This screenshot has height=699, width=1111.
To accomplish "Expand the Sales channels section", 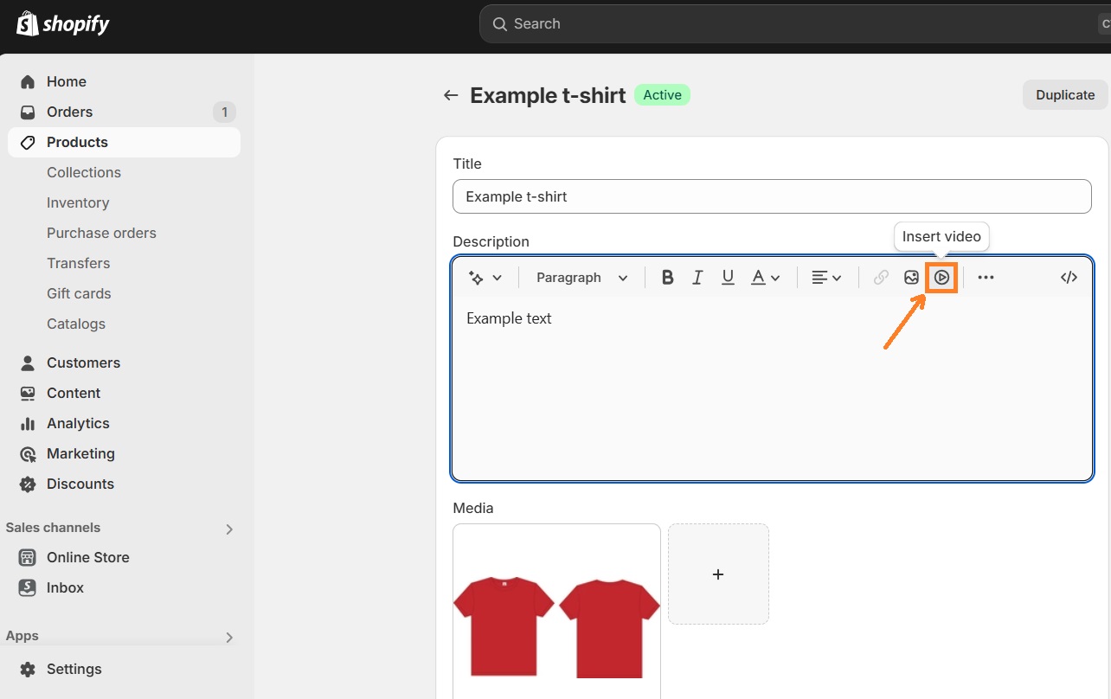I will point(228,528).
